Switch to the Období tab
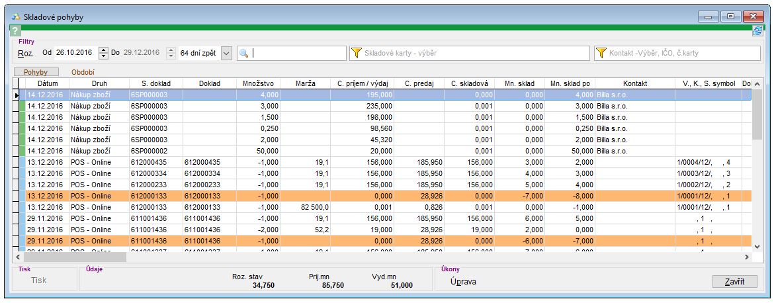 83,71
